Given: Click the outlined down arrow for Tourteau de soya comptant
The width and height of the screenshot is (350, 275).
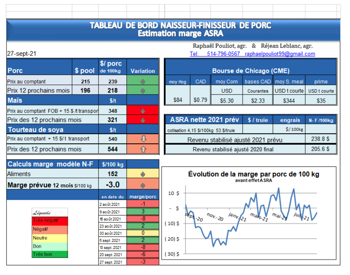Looking at the screenshot, I should point(143,139).
